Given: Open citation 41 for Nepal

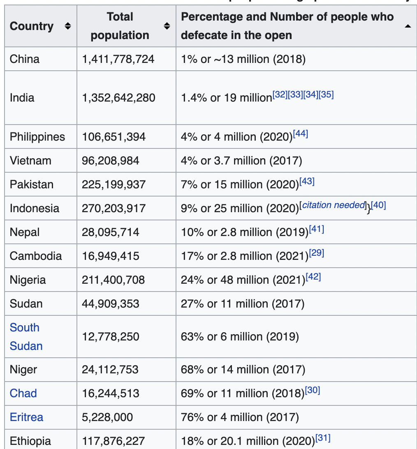Looking at the screenshot, I should click(x=317, y=229).
